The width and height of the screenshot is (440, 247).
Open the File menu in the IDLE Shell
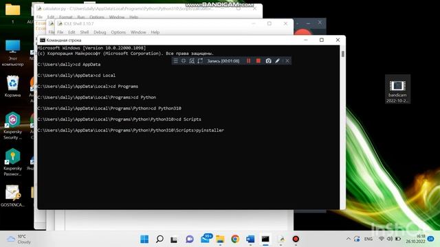pyautogui.click(x=60, y=32)
